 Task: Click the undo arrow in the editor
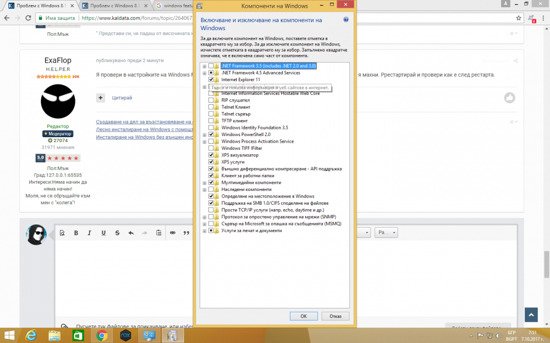pyautogui.click(x=131, y=233)
